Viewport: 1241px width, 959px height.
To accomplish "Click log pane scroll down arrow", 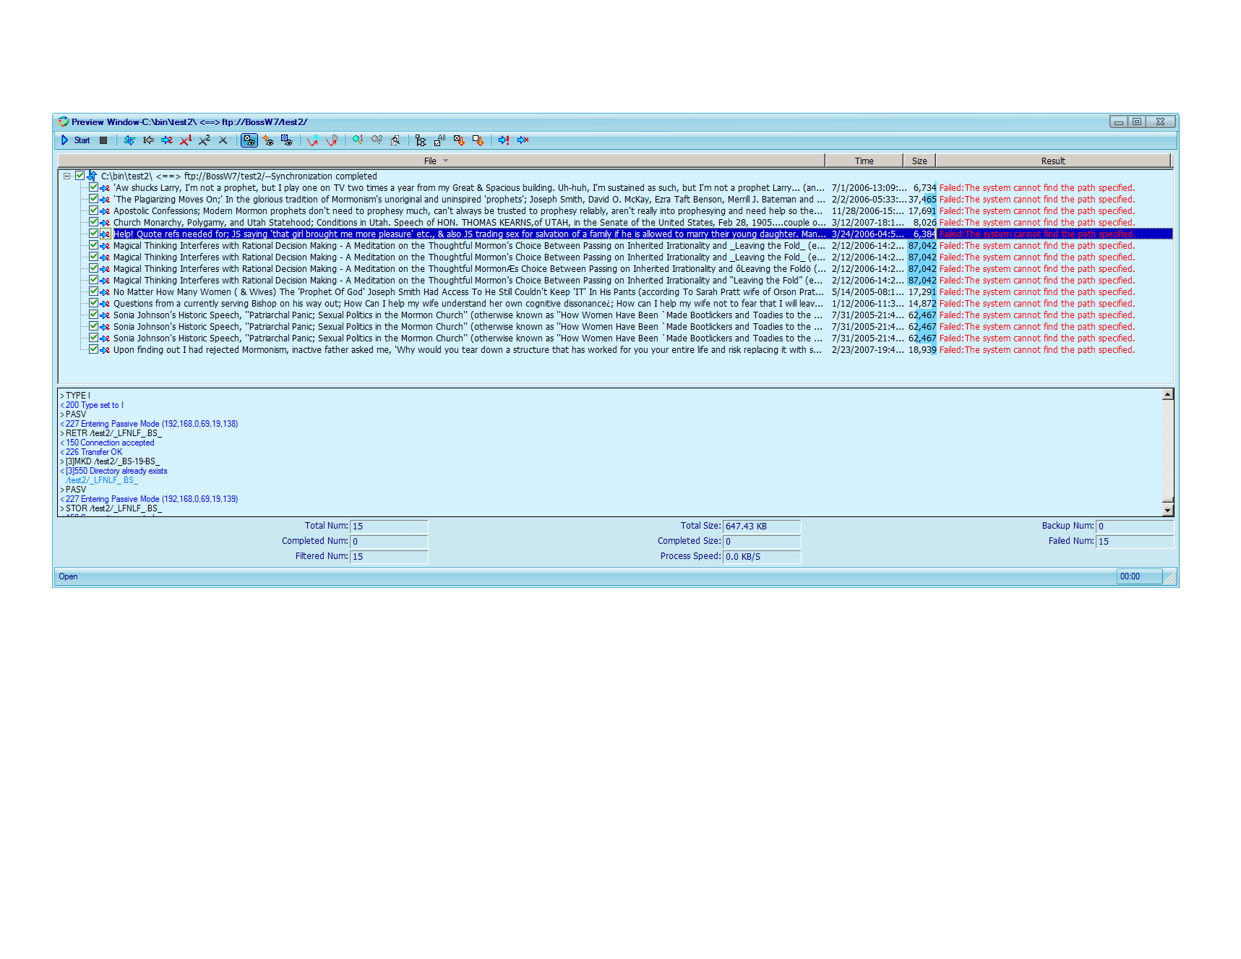I will [x=1167, y=510].
